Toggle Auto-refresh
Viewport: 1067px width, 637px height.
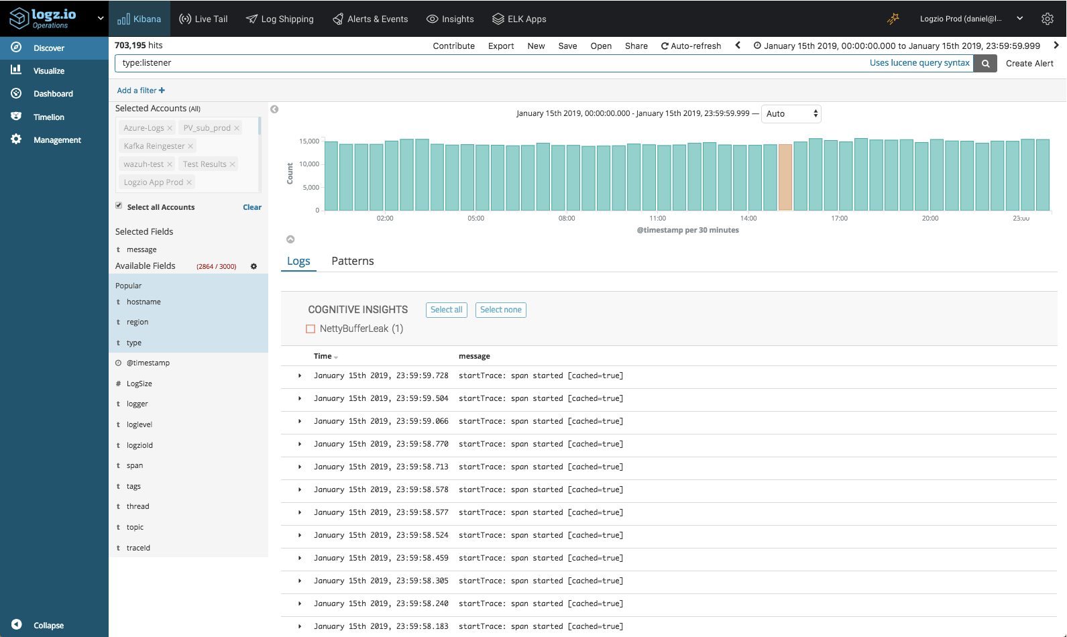point(691,46)
